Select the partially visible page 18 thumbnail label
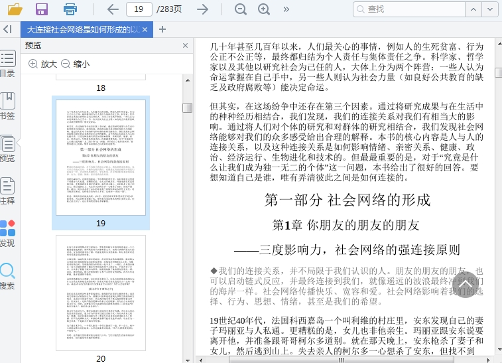This screenshot has width=502, height=363. coord(101,88)
